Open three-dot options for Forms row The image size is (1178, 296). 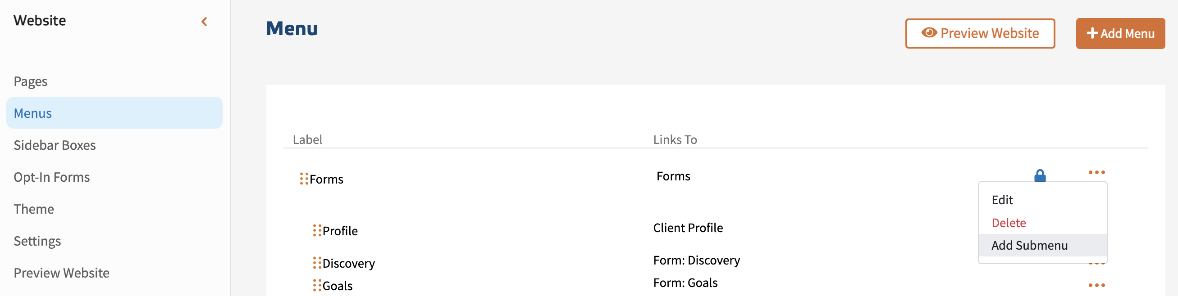(x=1096, y=172)
